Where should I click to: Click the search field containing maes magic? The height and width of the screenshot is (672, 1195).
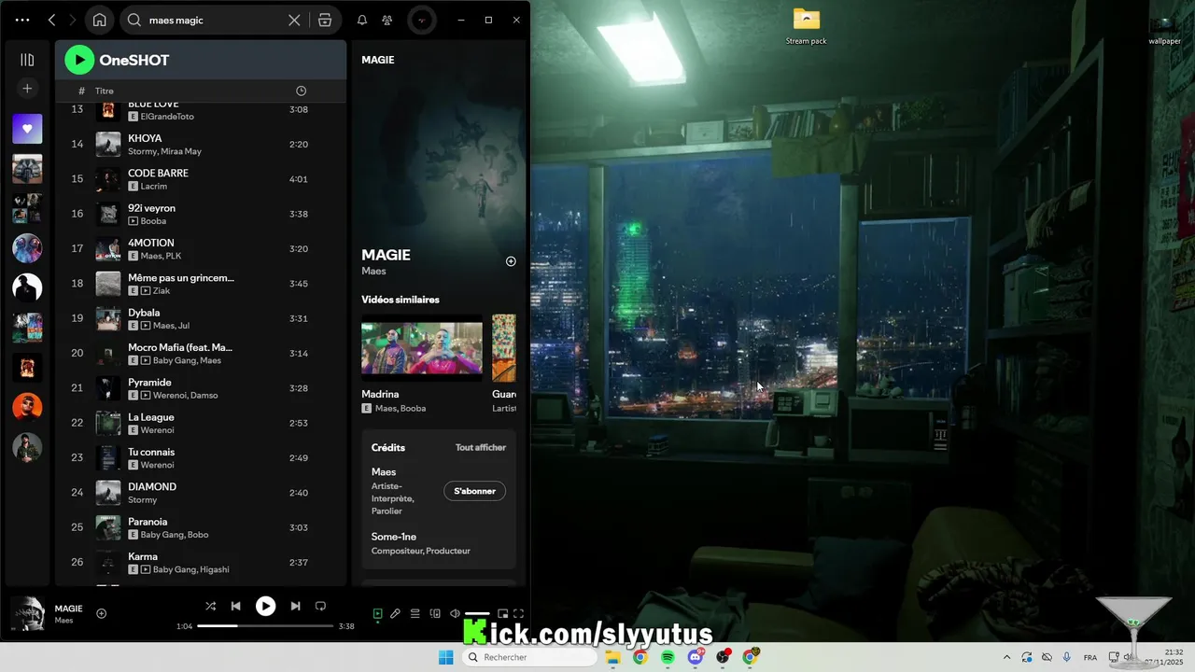(215, 20)
